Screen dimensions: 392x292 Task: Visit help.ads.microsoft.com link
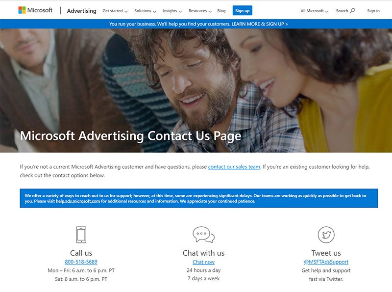pos(78,201)
